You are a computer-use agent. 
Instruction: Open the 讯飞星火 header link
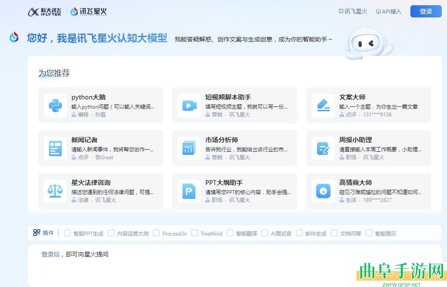coord(353,11)
